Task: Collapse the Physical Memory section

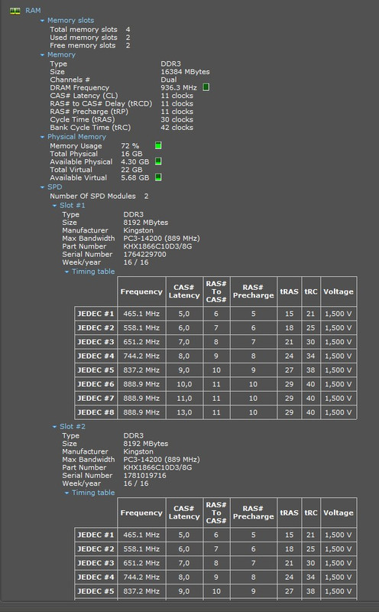Action: [x=42, y=137]
